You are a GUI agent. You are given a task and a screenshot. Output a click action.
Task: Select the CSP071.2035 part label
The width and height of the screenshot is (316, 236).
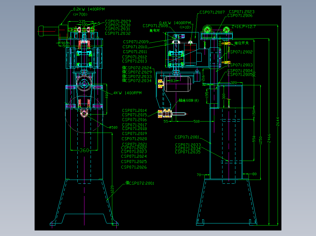(x=188, y=152)
